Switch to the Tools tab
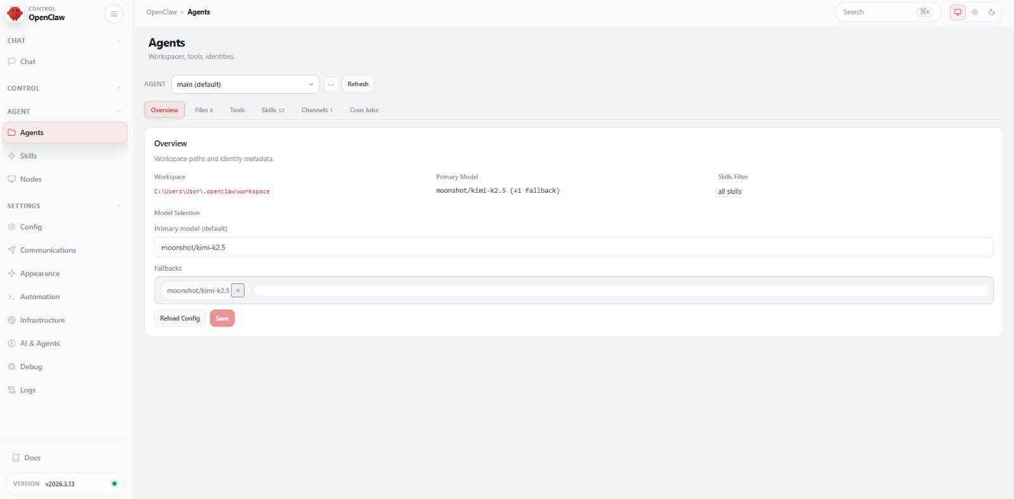This screenshot has height=499, width=1014. point(237,110)
